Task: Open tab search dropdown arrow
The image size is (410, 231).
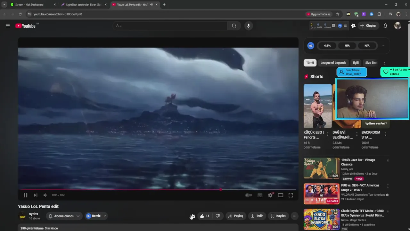Action: [4, 4]
